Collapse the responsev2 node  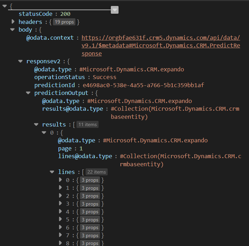point(21,61)
